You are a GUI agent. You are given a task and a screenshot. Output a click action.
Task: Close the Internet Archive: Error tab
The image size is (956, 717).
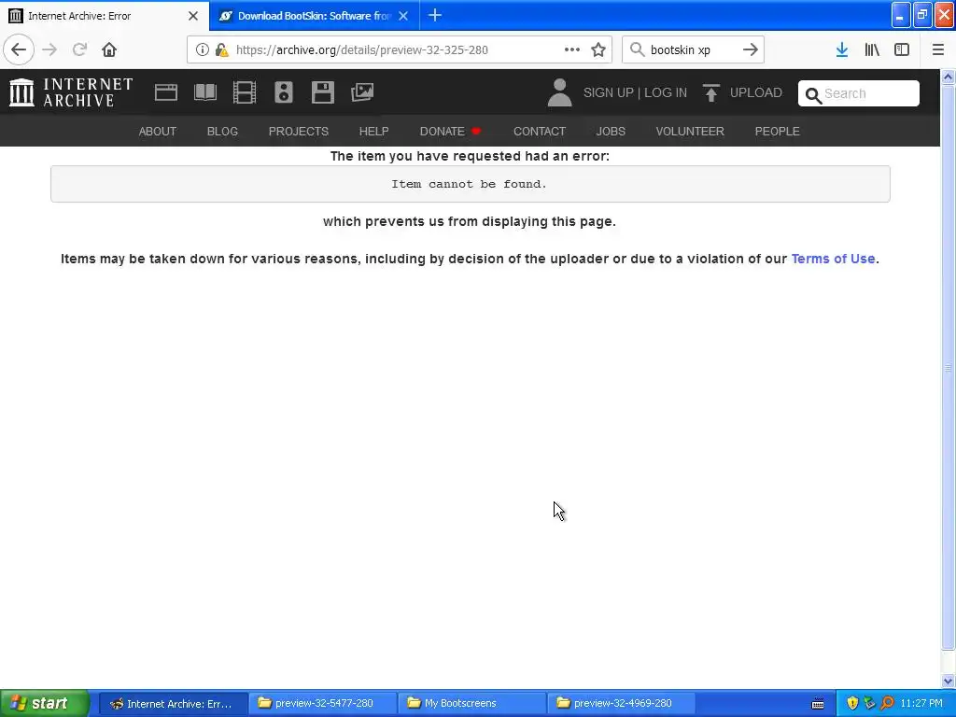click(x=193, y=16)
